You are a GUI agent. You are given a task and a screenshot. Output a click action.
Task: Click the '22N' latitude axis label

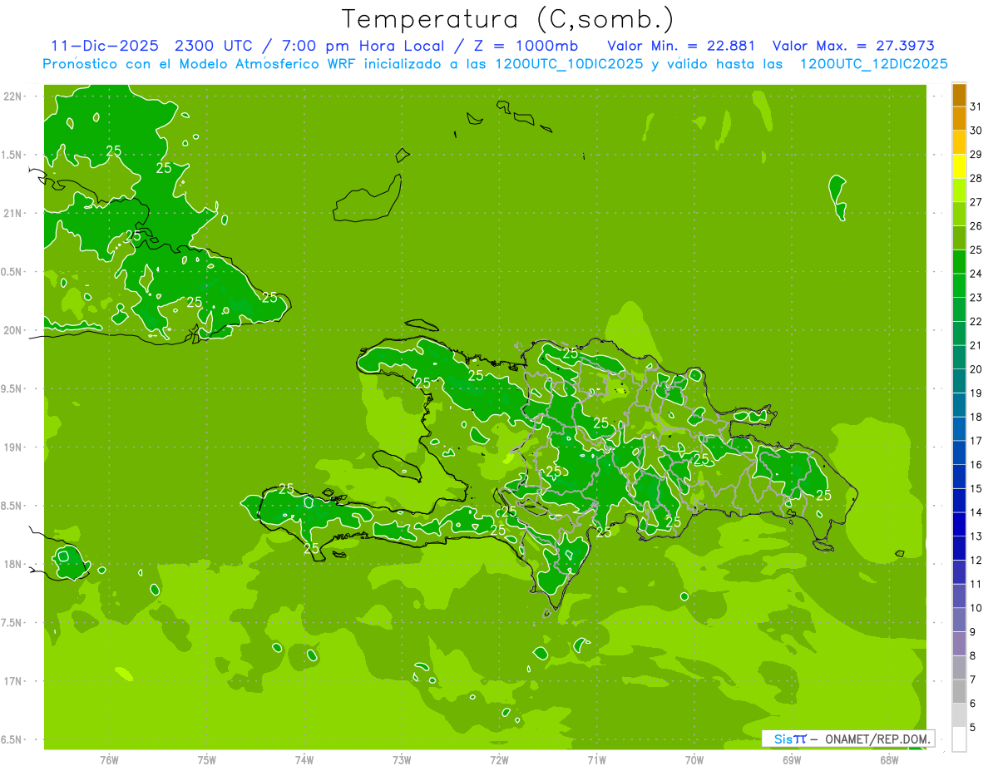12,96
